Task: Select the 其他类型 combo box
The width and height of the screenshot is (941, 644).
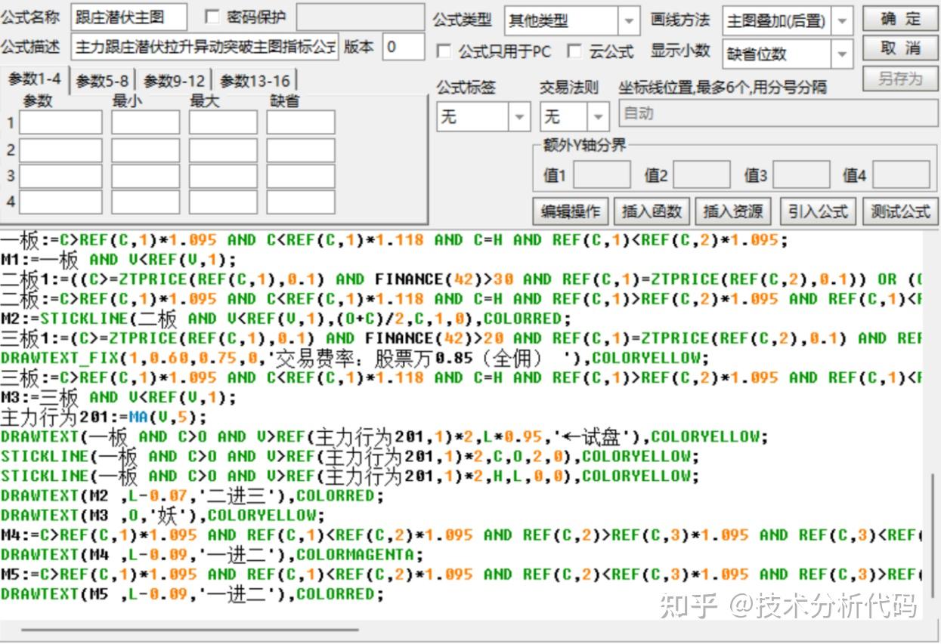Action: tap(571, 21)
